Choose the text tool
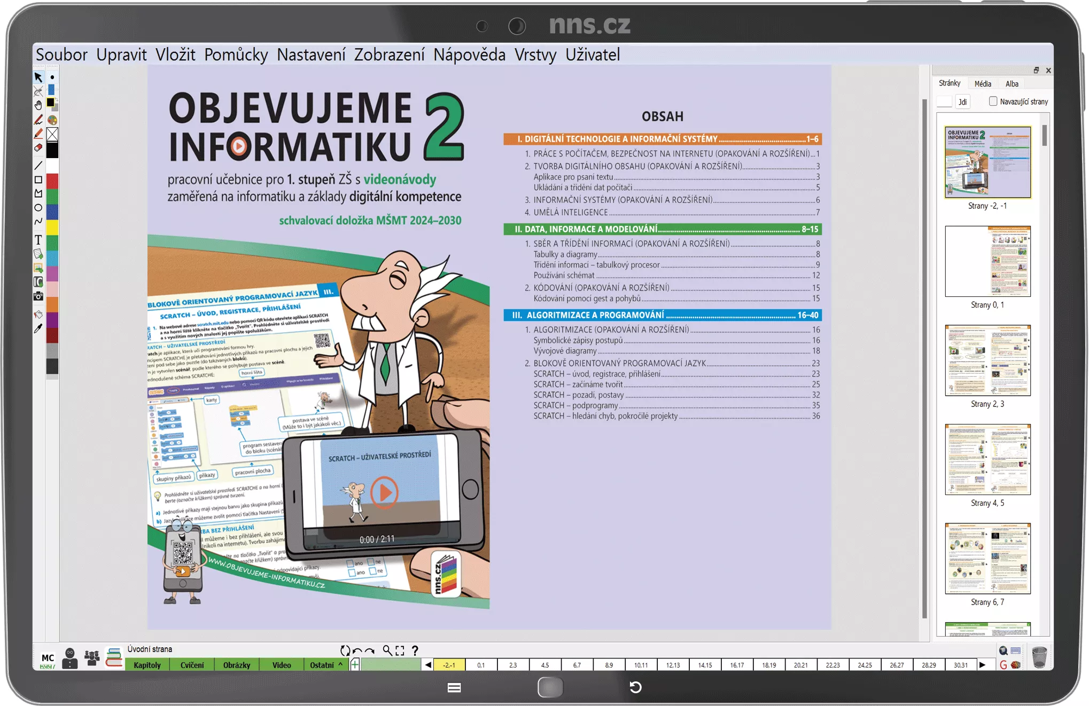This screenshot has width=1089, height=706. (38, 240)
